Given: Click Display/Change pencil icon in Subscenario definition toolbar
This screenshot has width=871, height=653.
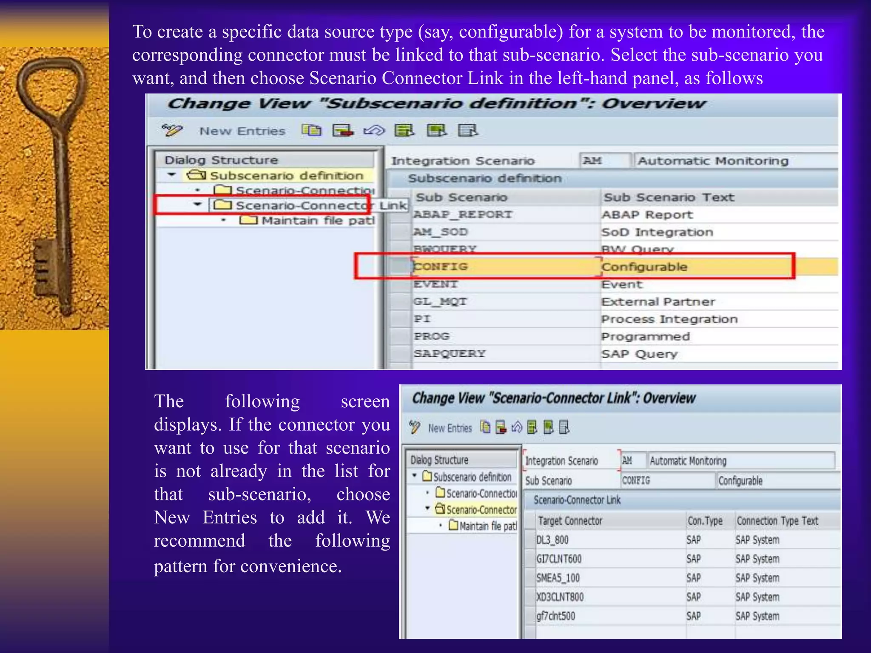Looking at the screenshot, I should click(172, 130).
